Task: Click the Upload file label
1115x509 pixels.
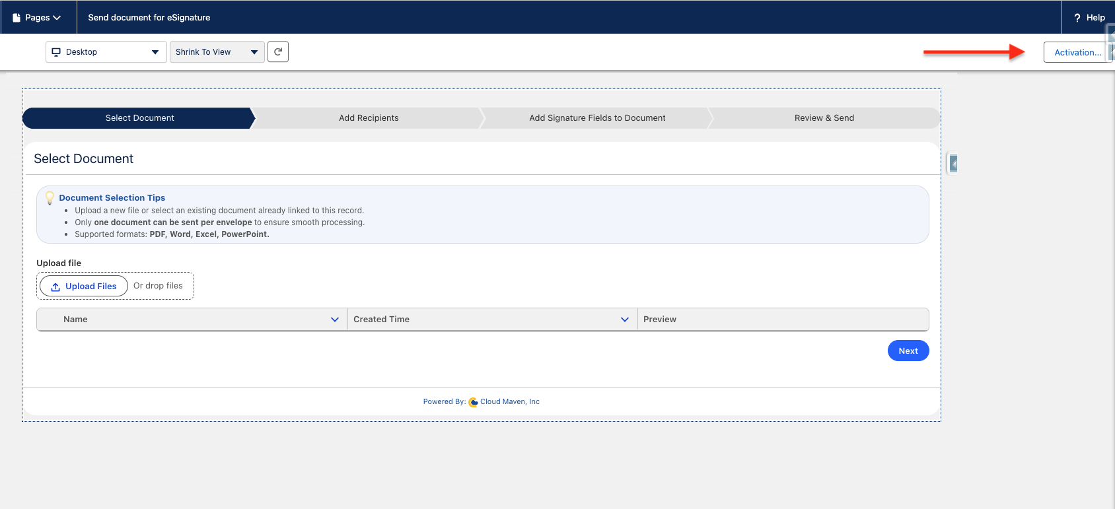Action: point(59,263)
